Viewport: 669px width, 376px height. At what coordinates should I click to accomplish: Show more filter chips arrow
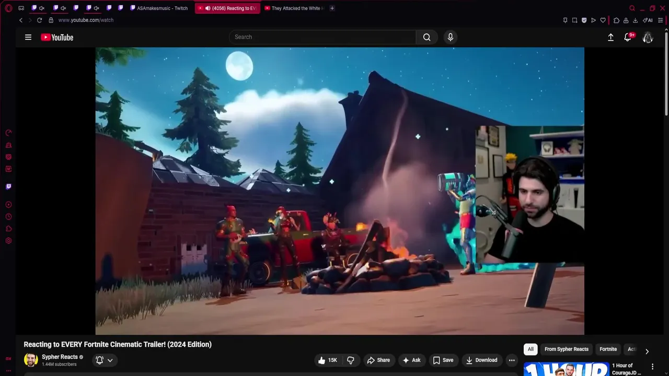(647, 351)
